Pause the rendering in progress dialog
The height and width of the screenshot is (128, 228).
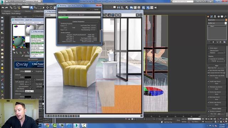pyautogui.click(x=88, y=10)
